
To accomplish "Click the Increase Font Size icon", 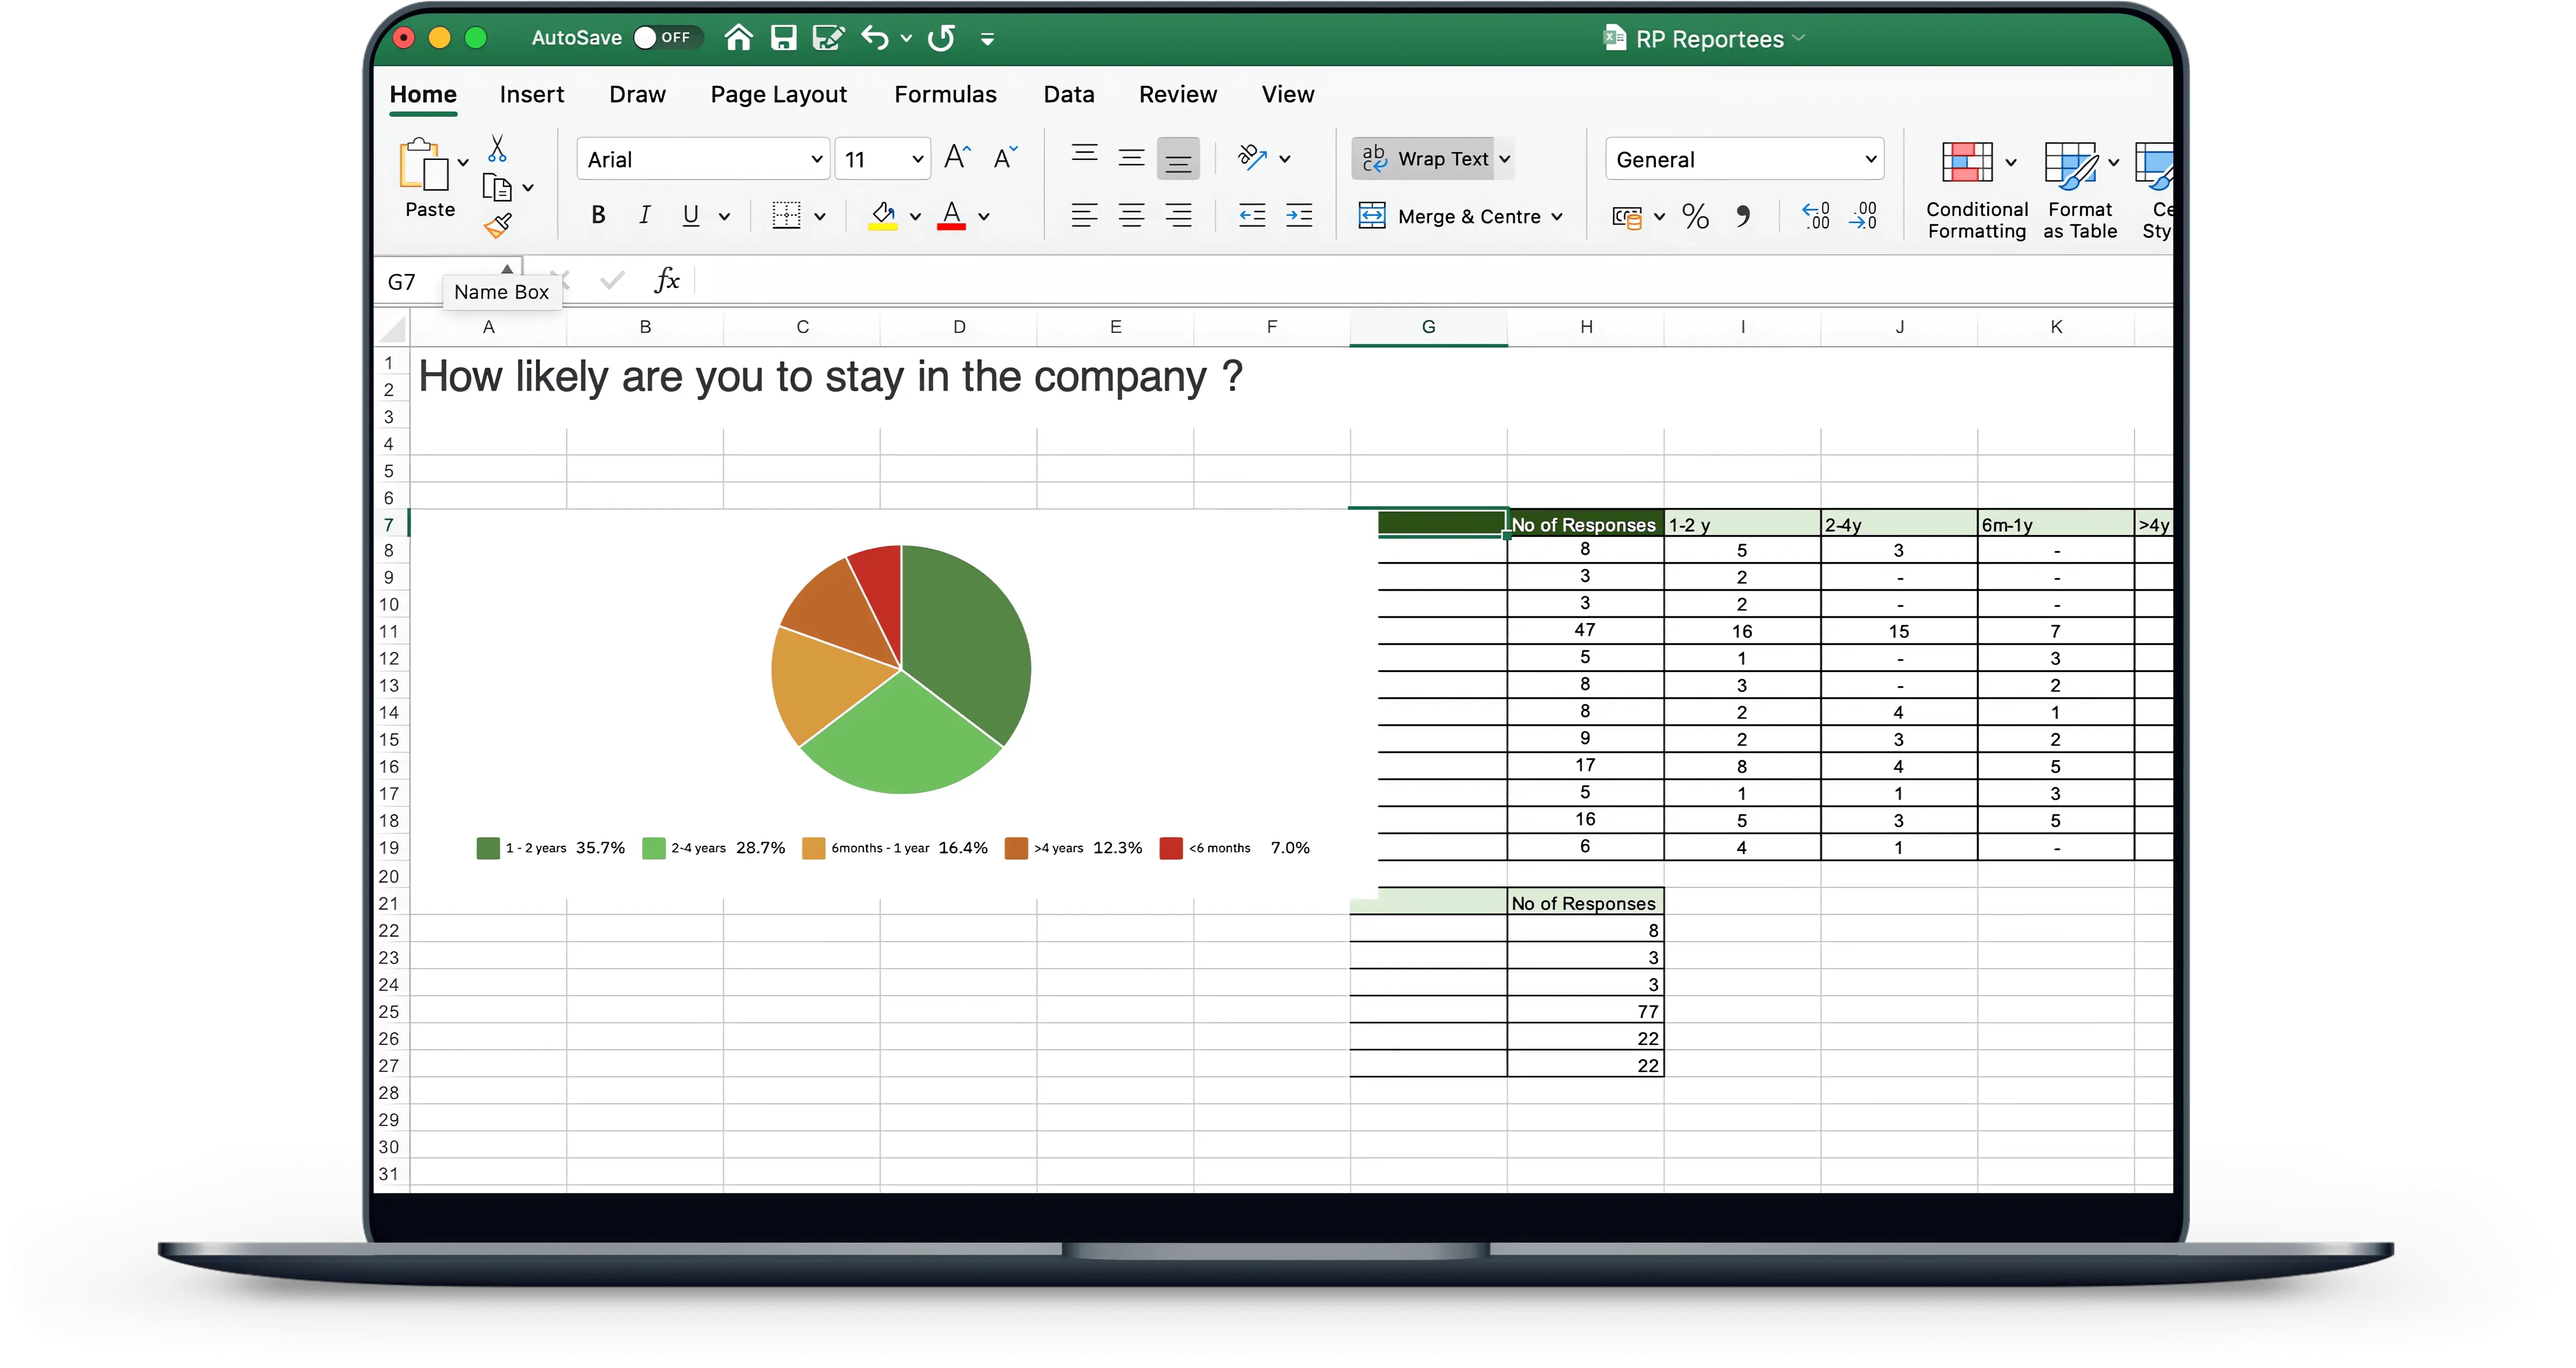I will tap(956, 158).
